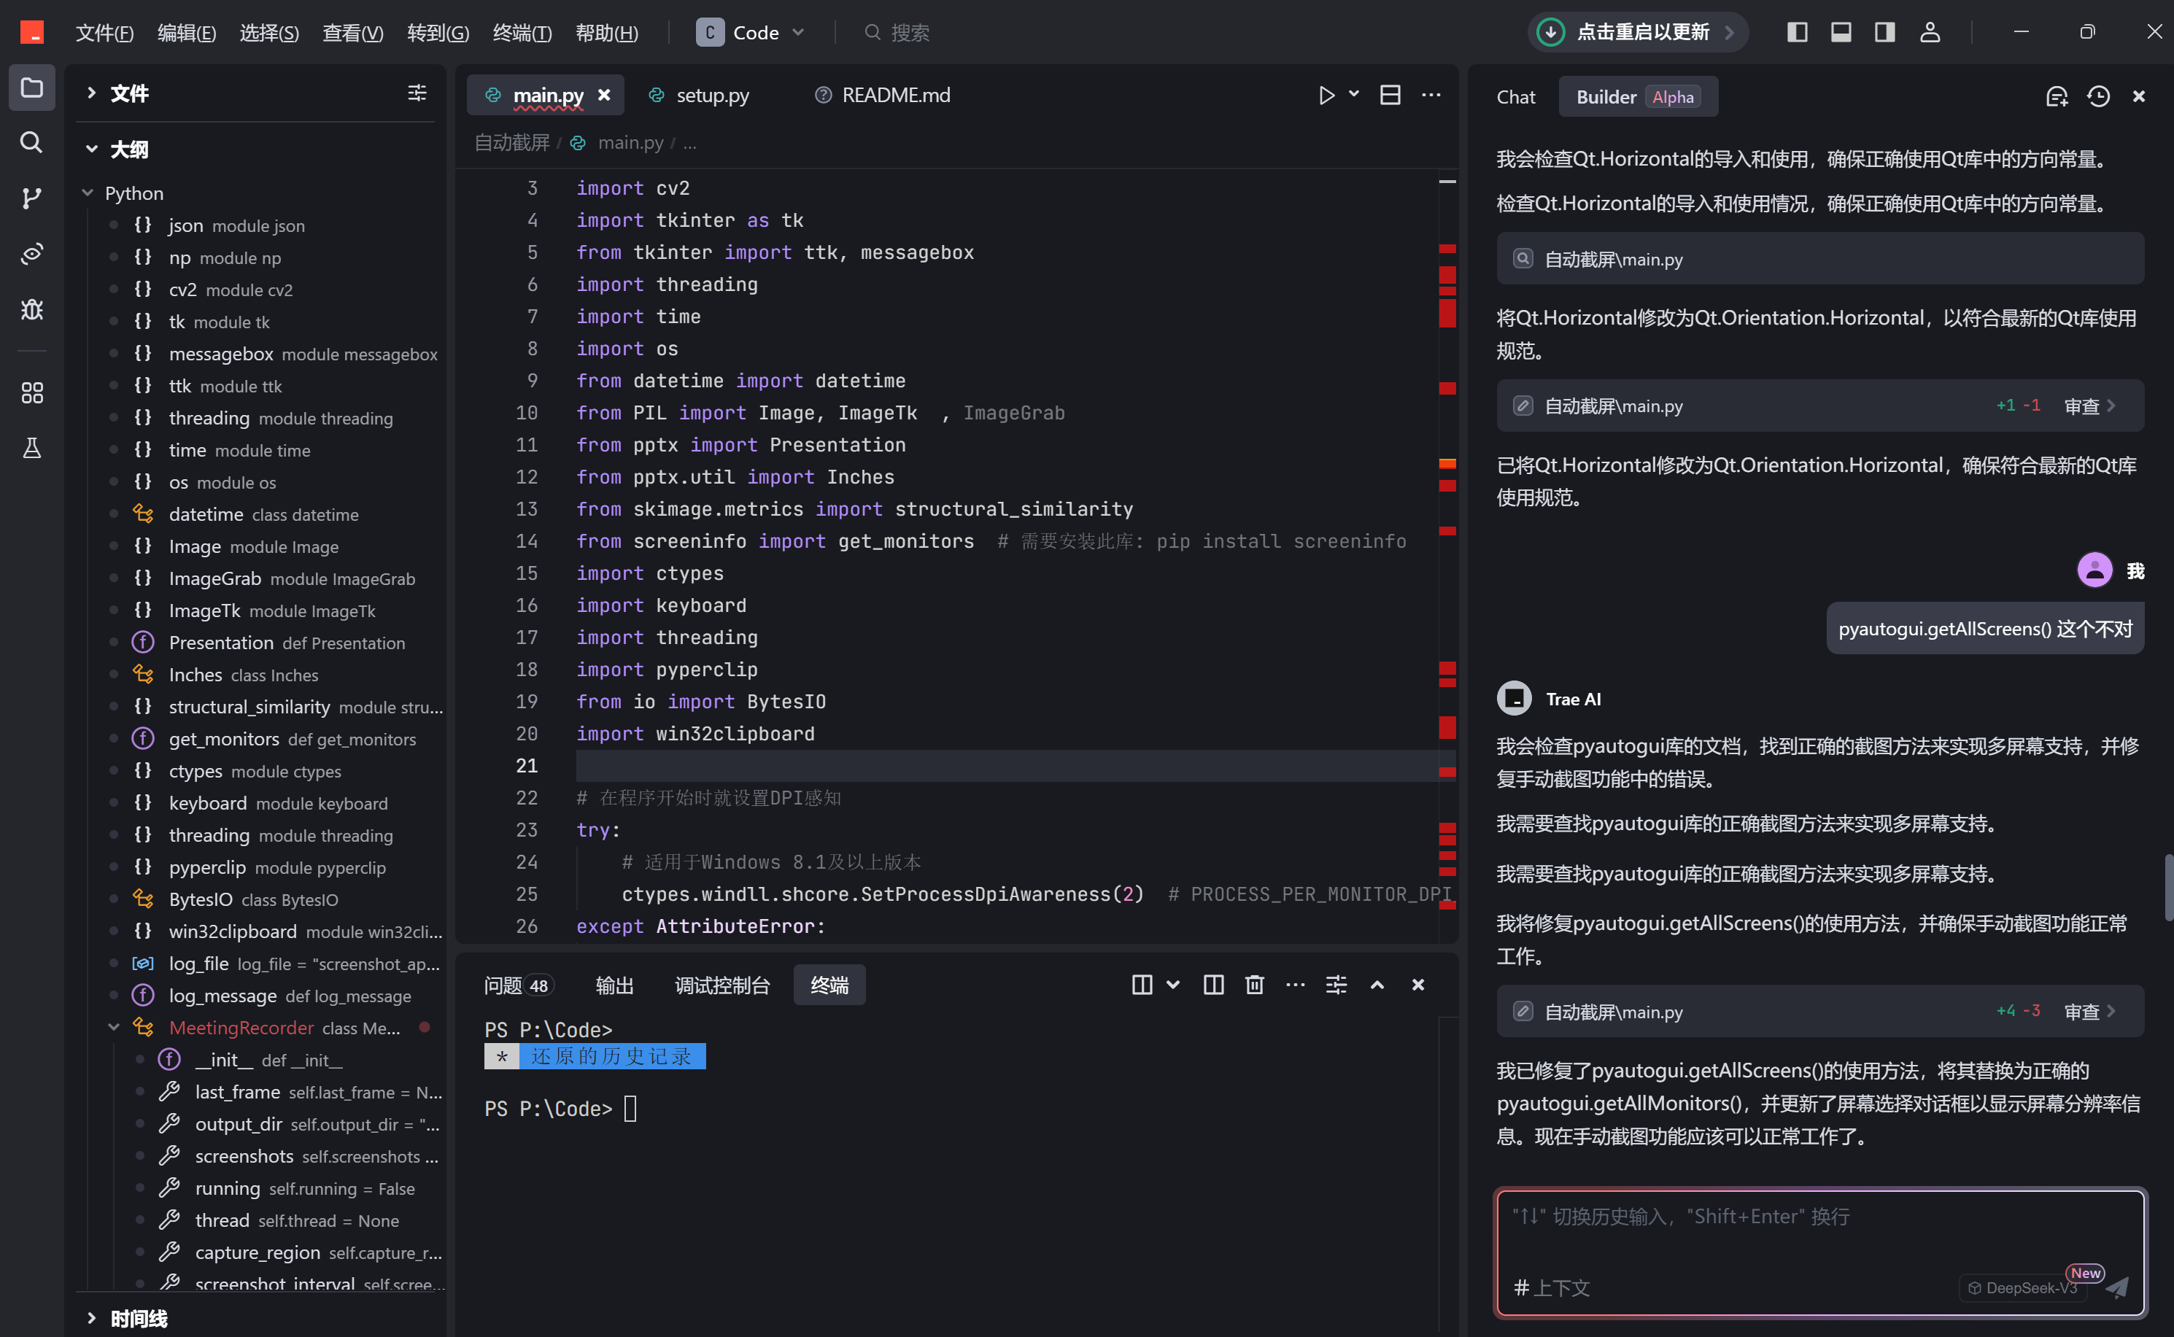Toggle the bottom panel layout button

click(x=1841, y=33)
